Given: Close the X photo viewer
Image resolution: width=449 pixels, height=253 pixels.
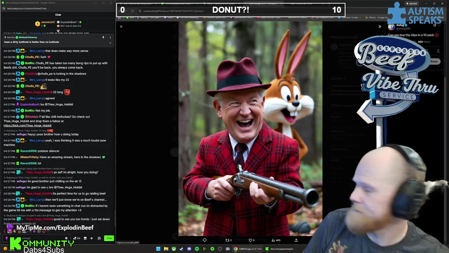Looking at the screenshot, I should click(121, 27).
